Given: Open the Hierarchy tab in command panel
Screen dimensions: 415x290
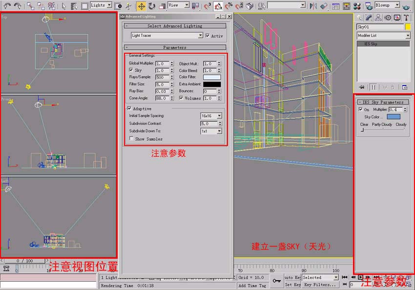Looking at the screenshot, I should tap(379, 18).
